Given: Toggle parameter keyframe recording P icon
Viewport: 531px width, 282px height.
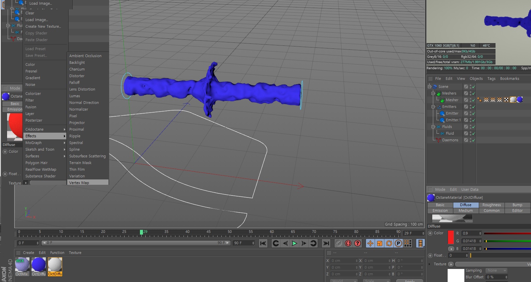Looking at the screenshot, I should pyautogui.click(x=398, y=243).
